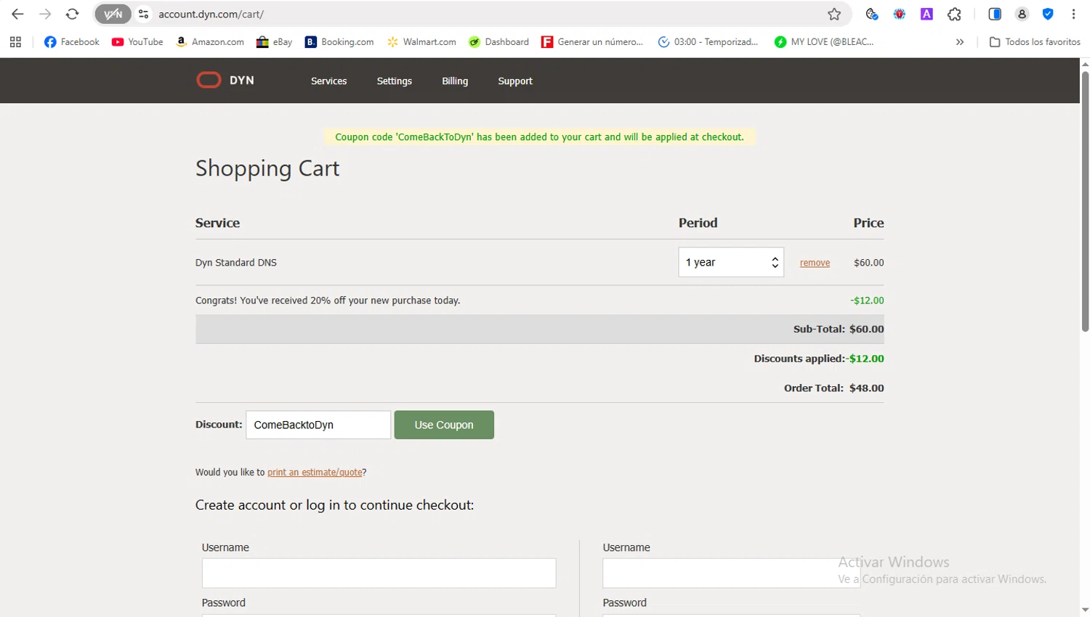The image size is (1090, 617).
Task: Open the Chrome profile avatar
Action: tap(1022, 14)
